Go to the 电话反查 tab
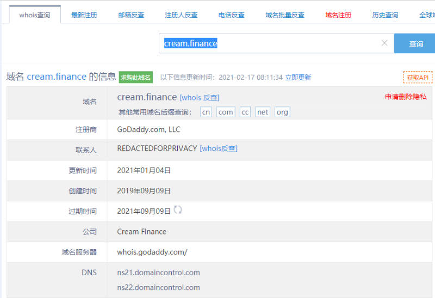 point(232,15)
